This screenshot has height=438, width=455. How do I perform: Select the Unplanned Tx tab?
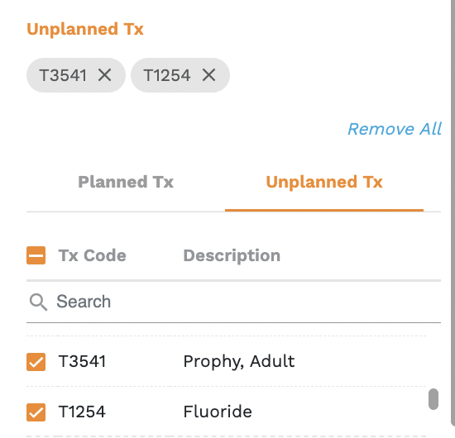point(324,182)
